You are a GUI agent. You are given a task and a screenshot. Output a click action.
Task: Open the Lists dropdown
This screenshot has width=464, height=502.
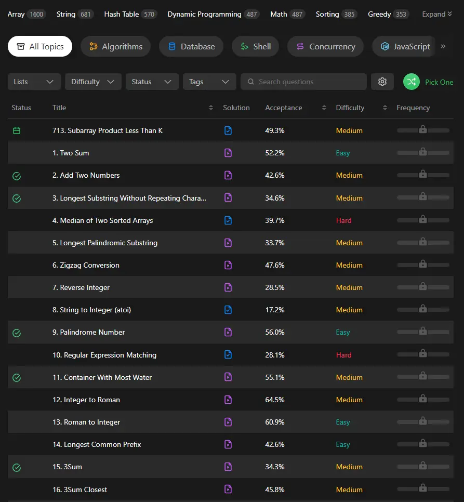tap(34, 82)
